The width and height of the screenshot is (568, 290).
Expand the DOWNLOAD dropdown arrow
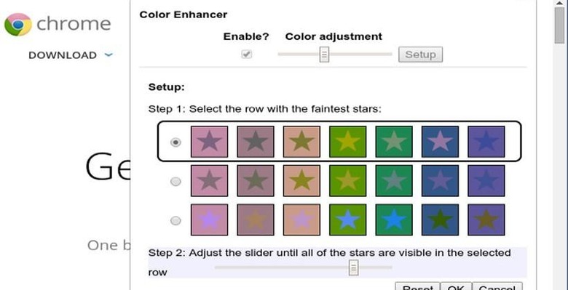(x=109, y=55)
